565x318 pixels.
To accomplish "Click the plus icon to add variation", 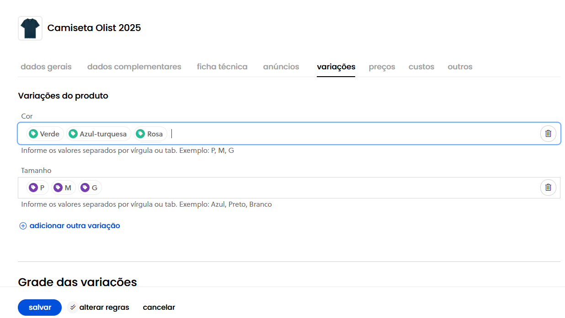I will [x=23, y=226].
